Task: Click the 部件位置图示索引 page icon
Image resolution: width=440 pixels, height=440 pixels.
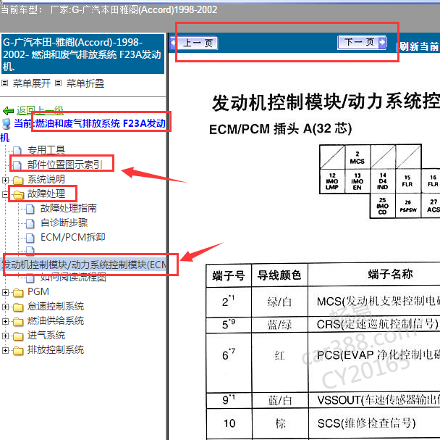Action: pyautogui.click(x=17, y=165)
